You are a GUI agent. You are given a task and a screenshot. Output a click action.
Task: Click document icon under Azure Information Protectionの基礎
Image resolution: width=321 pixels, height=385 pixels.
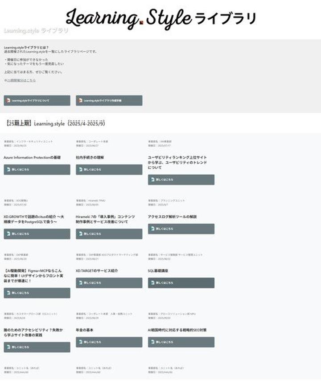pyautogui.click(x=8, y=170)
